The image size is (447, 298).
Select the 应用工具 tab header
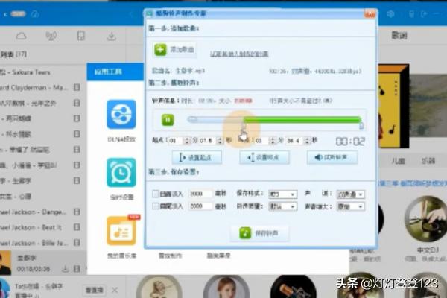(108, 72)
